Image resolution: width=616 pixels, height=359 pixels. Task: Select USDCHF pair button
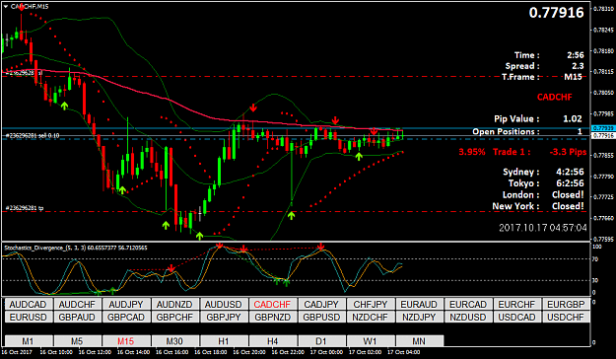(x=566, y=317)
